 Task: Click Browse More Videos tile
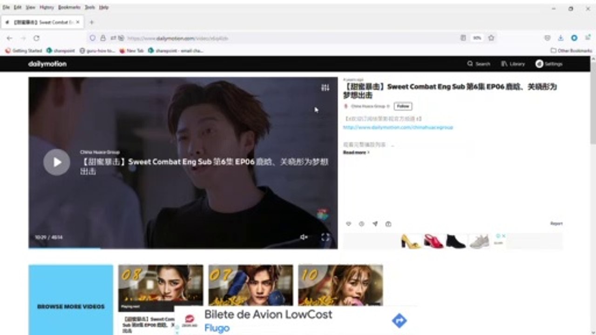coord(71,300)
